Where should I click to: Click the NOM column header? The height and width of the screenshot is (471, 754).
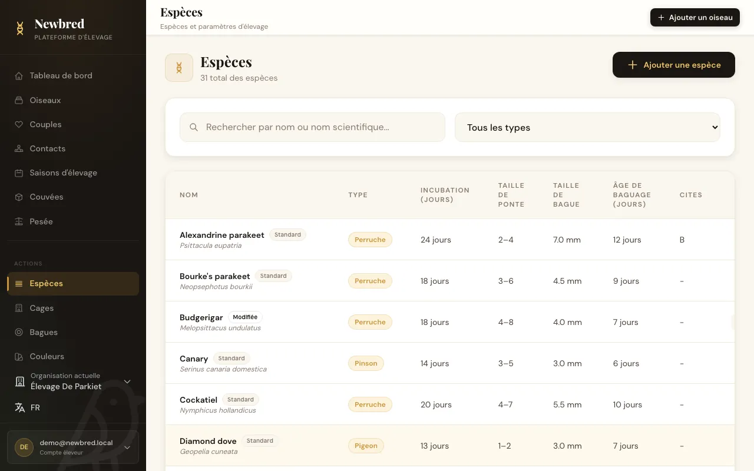189,195
